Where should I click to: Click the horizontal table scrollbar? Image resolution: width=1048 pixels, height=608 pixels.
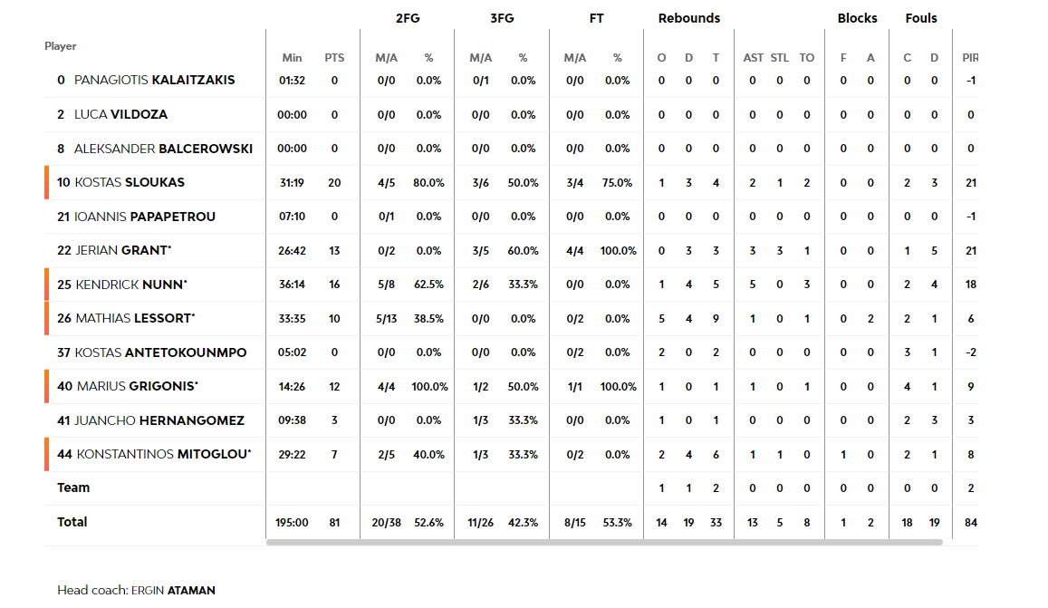coord(604,543)
